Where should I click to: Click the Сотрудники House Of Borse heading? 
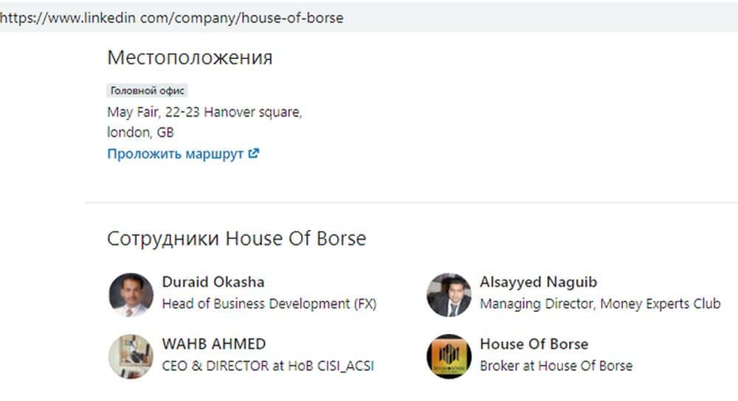click(x=236, y=239)
